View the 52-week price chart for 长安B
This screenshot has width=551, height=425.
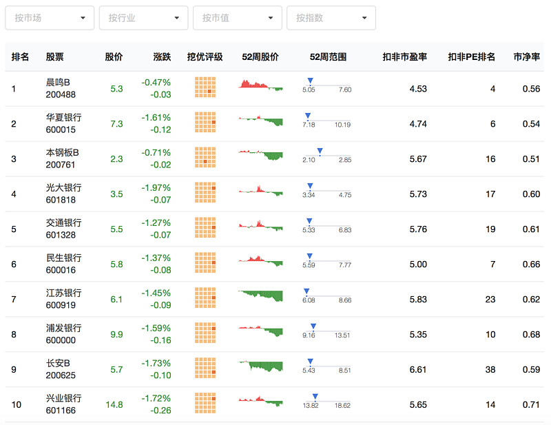(260, 366)
